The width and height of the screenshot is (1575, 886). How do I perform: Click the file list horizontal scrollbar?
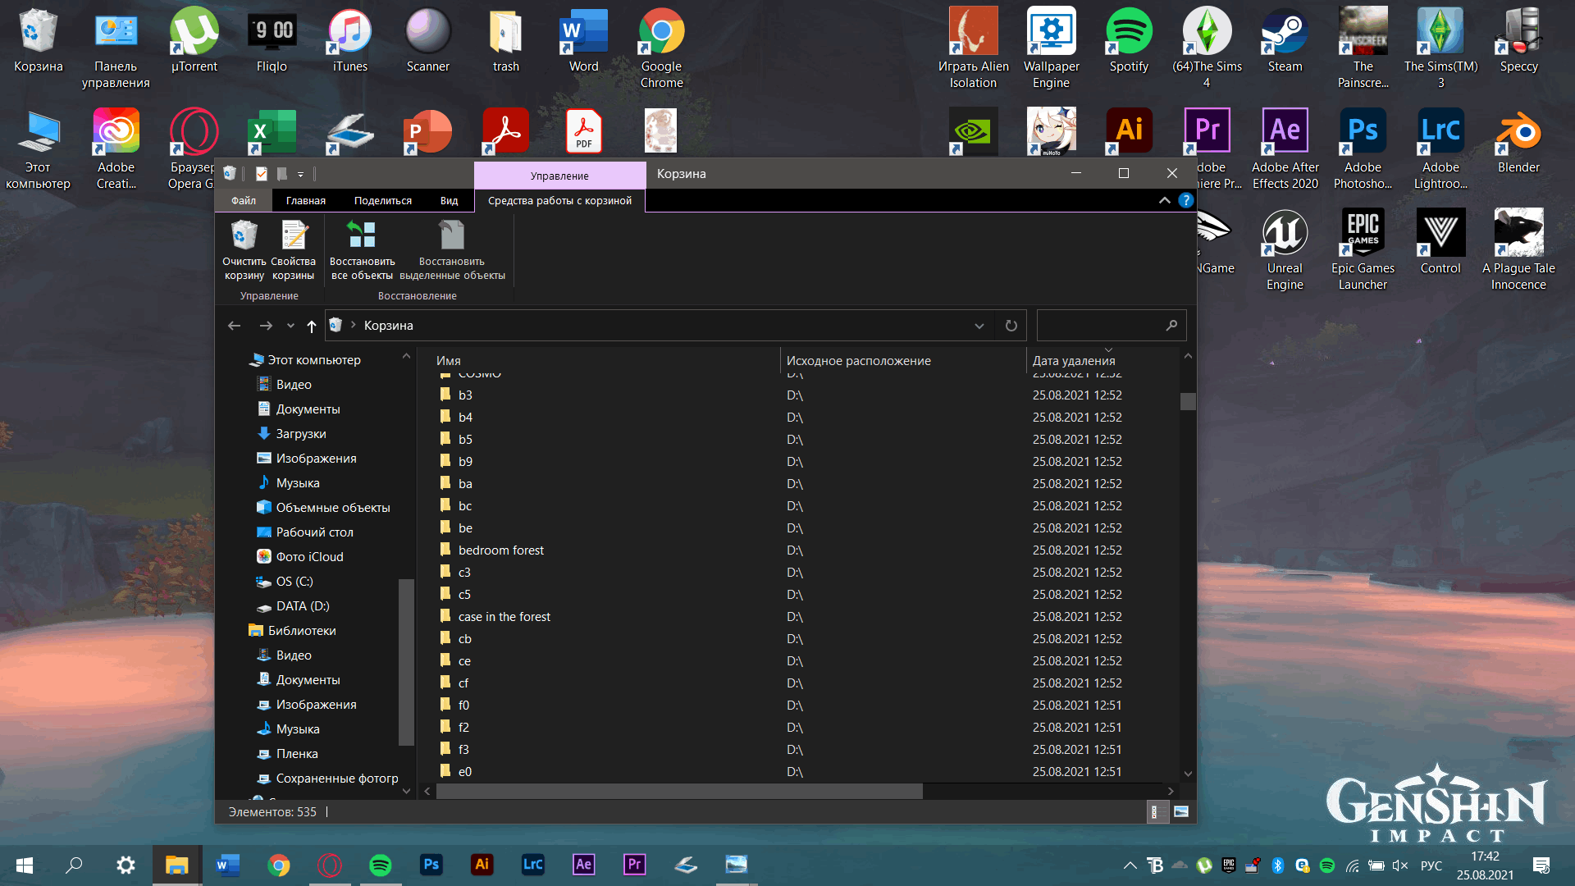679,791
